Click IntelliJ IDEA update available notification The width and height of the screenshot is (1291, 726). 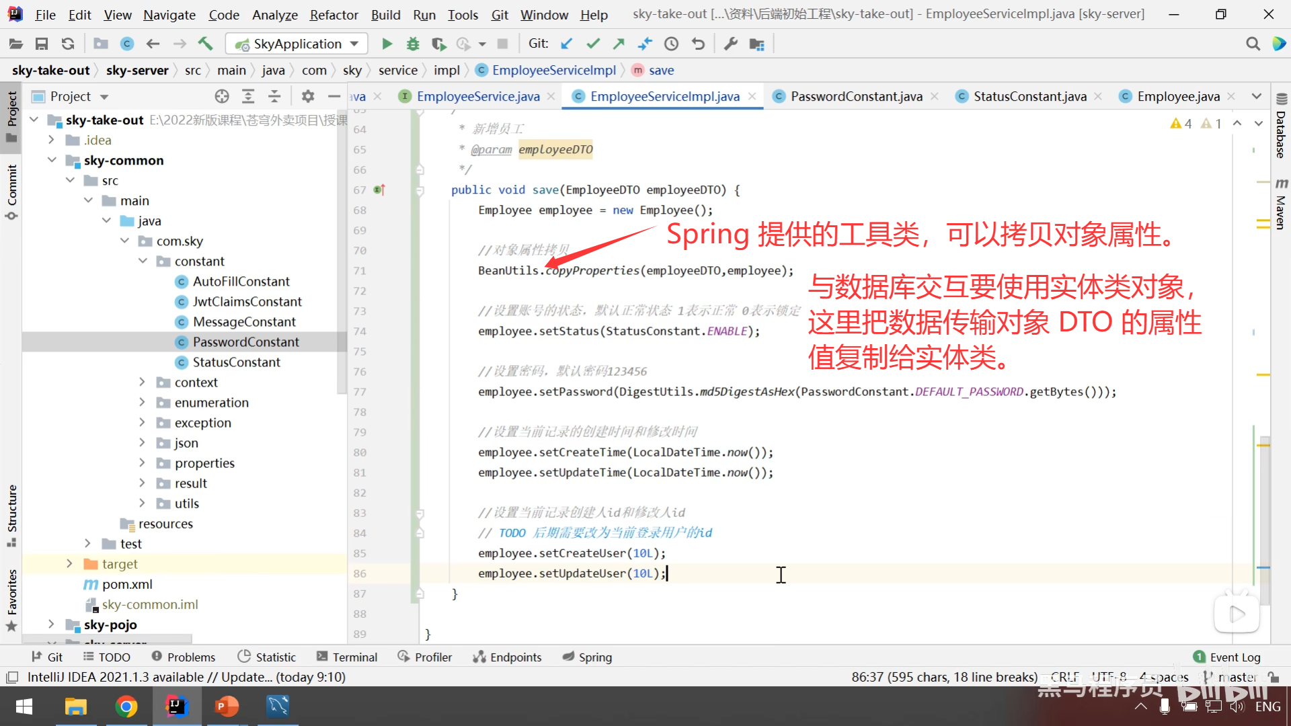(x=186, y=677)
